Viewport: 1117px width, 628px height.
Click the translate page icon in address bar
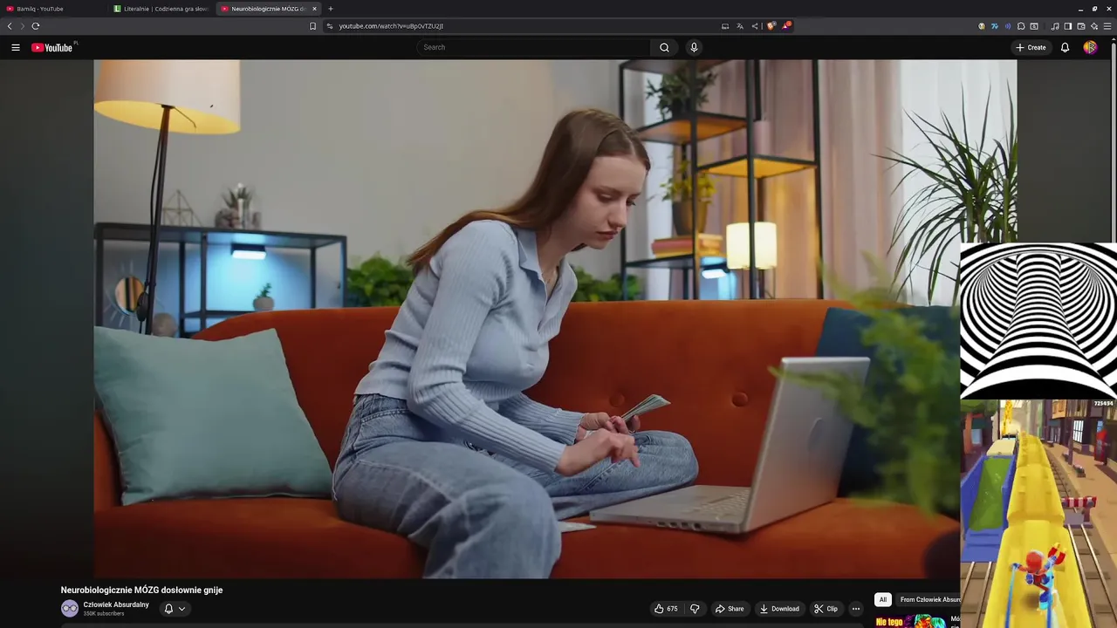(740, 26)
